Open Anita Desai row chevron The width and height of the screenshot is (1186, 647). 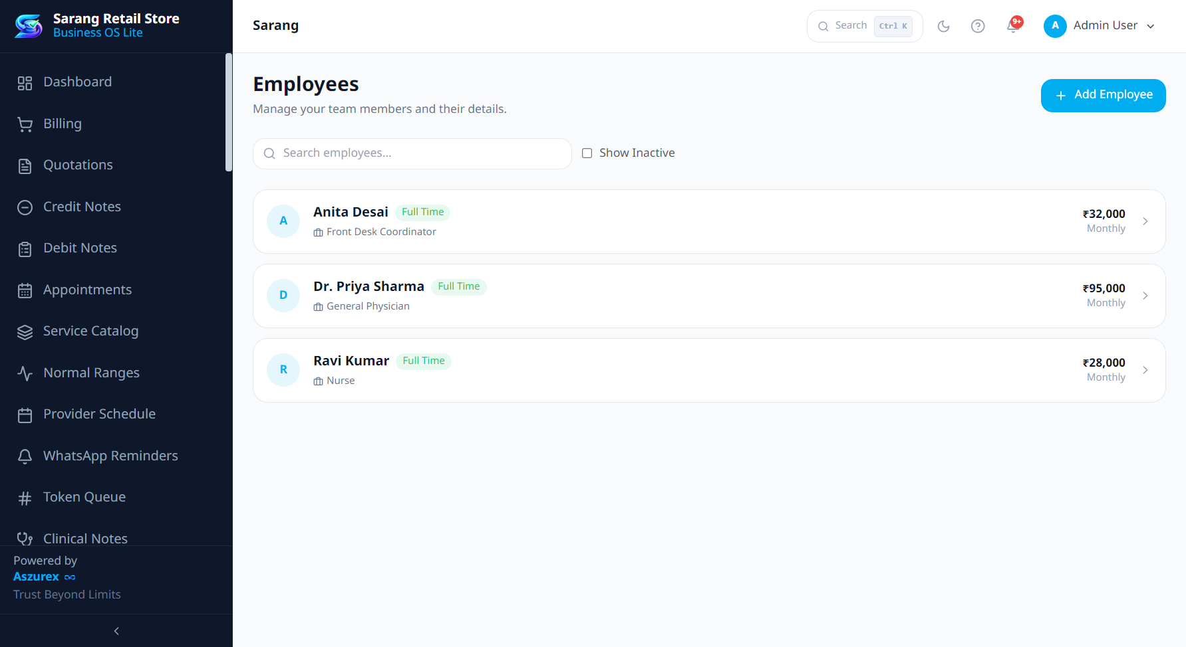click(x=1145, y=221)
